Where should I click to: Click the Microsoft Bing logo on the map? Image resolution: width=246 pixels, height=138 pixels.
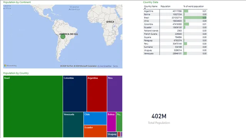pyautogui.click(x=10, y=66)
